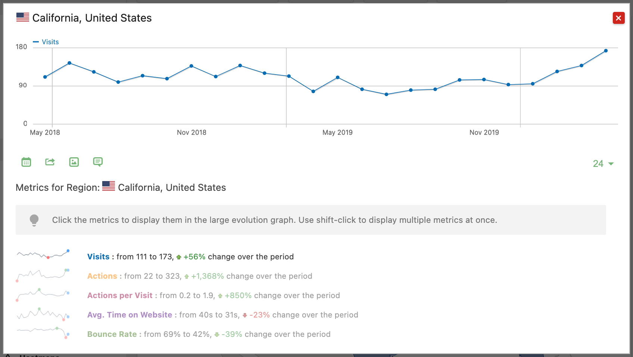Display the Bounce Rate metric

112,334
